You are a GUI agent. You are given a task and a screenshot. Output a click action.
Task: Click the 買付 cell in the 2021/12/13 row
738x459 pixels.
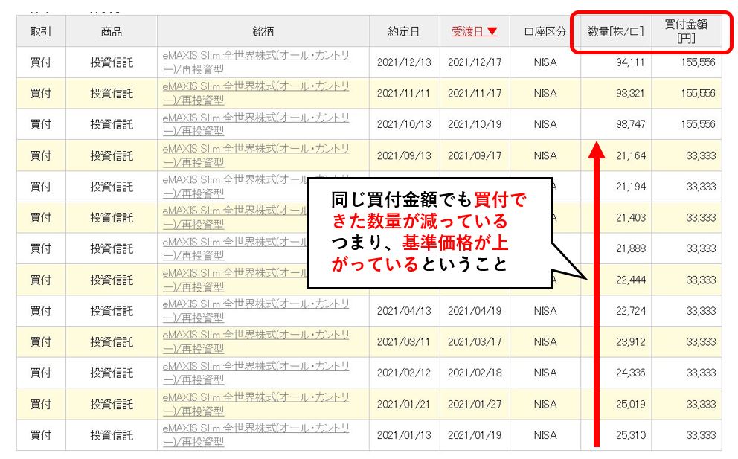click(41, 62)
